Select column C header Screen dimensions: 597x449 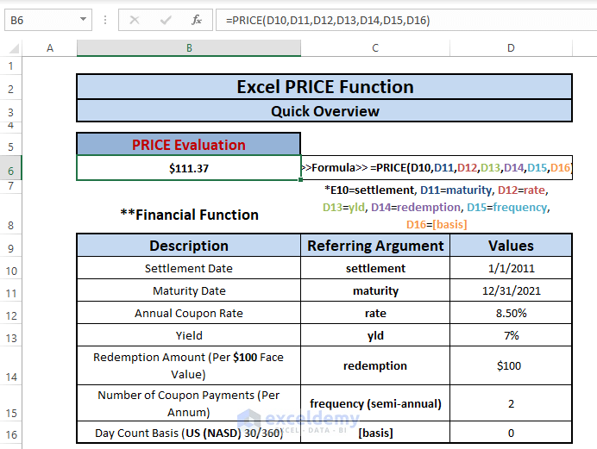[x=375, y=48]
